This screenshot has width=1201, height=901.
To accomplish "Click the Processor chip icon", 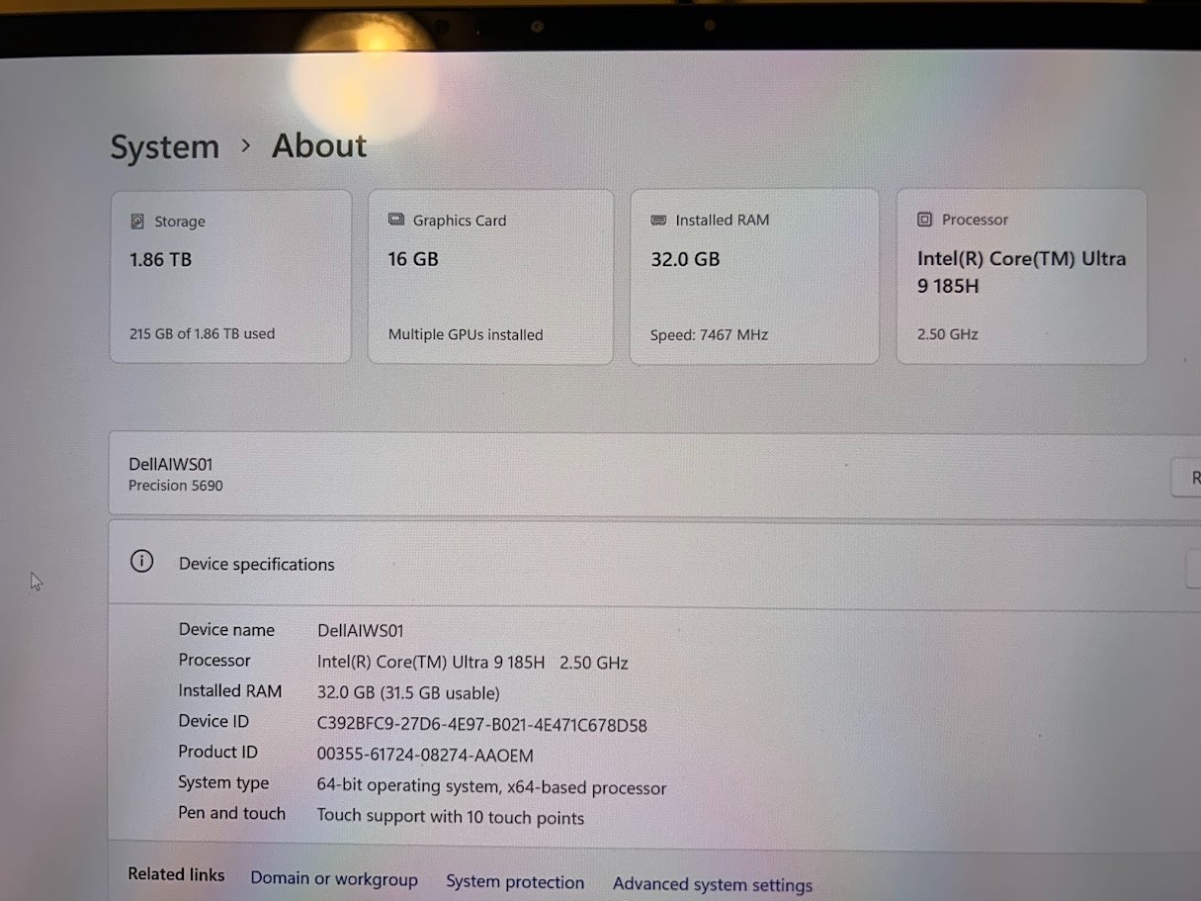I will [x=924, y=220].
